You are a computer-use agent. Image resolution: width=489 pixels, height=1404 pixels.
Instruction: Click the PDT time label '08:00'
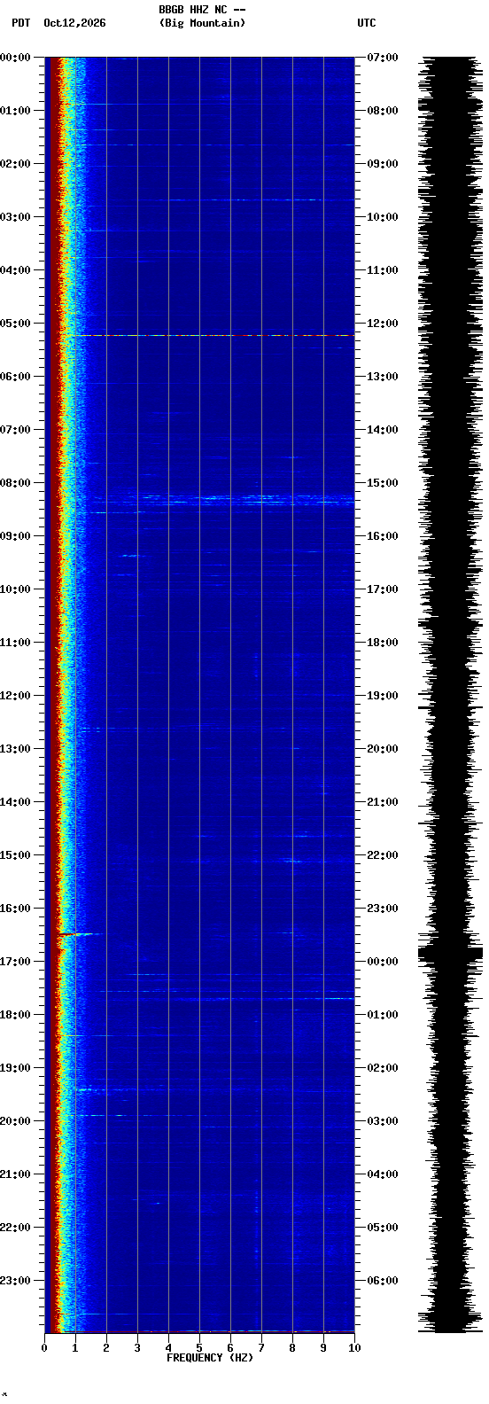[15, 483]
